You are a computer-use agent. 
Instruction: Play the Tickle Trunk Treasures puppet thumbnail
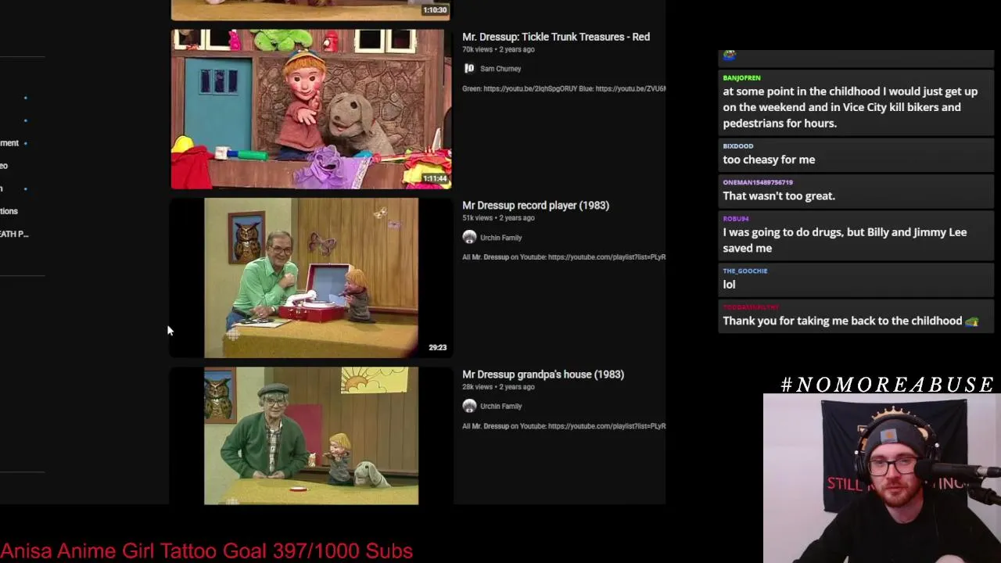click(310, 109)
